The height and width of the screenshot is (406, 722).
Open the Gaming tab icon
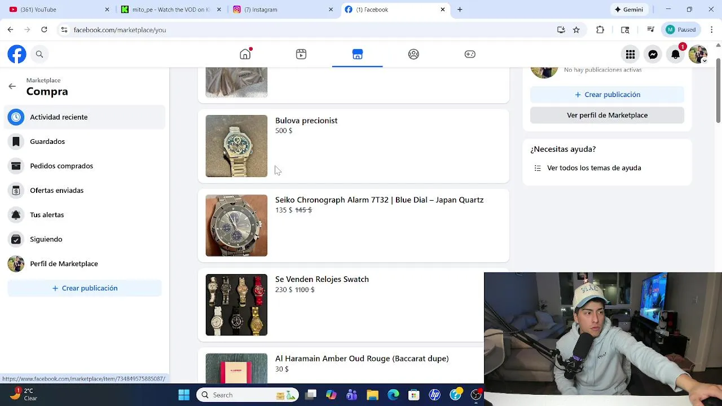click(x=470, y=54)
